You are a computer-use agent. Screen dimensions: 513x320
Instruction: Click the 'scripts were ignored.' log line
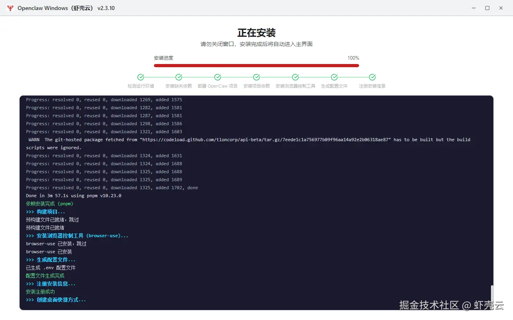[x=54, y=148]
